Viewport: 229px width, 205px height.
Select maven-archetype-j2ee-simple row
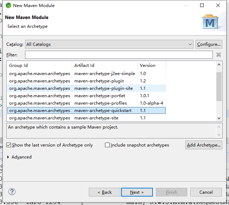coord(86,74)
